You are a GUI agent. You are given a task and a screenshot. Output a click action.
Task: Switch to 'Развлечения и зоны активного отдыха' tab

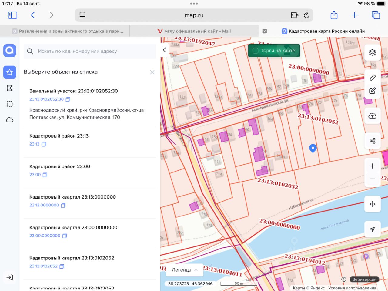(68, 31)
